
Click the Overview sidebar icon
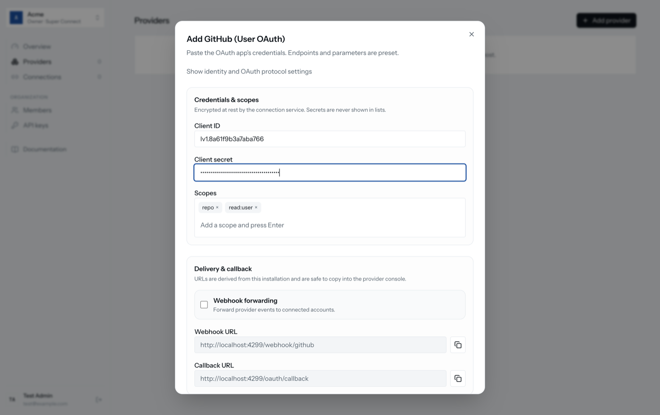pyautogui.click(x=15, y=47)
